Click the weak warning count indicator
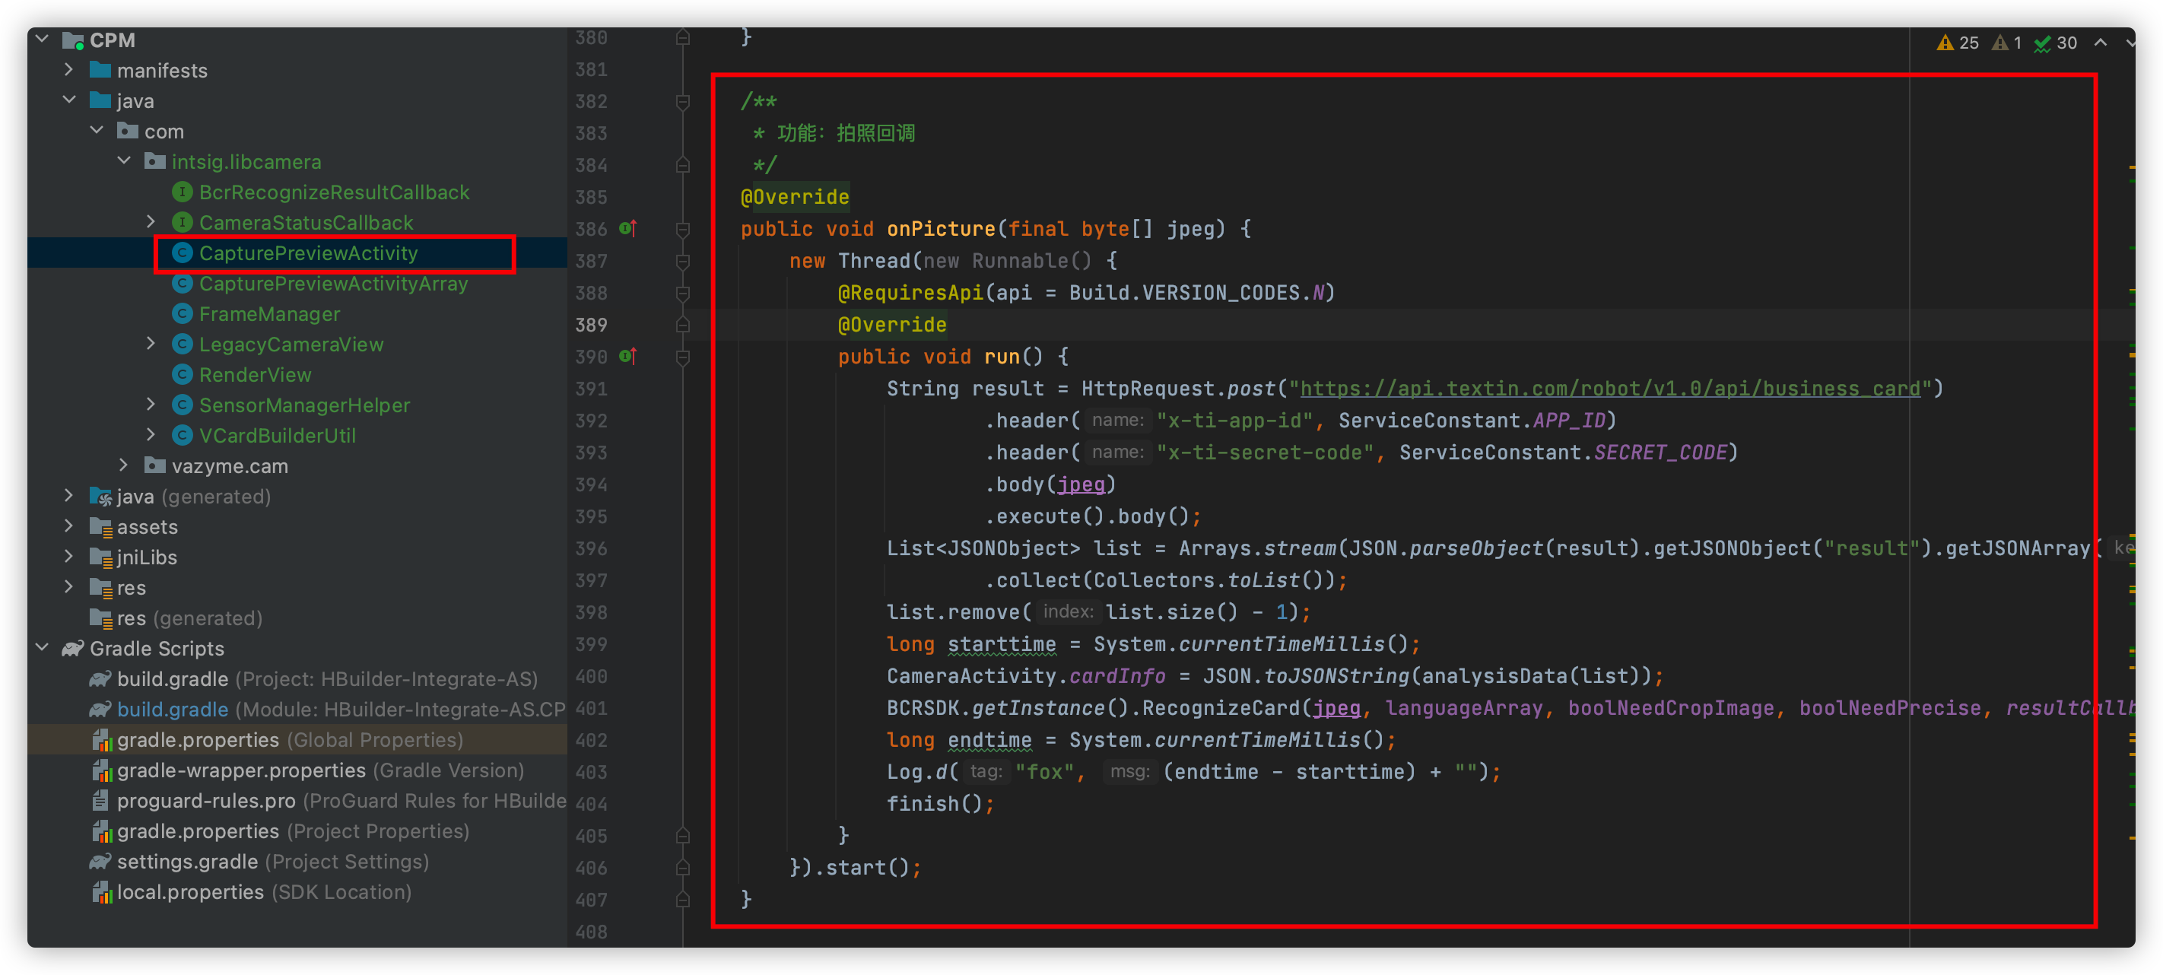Image resolution: width=2163 pixels, height=975 pixels. click(2007, 43)
